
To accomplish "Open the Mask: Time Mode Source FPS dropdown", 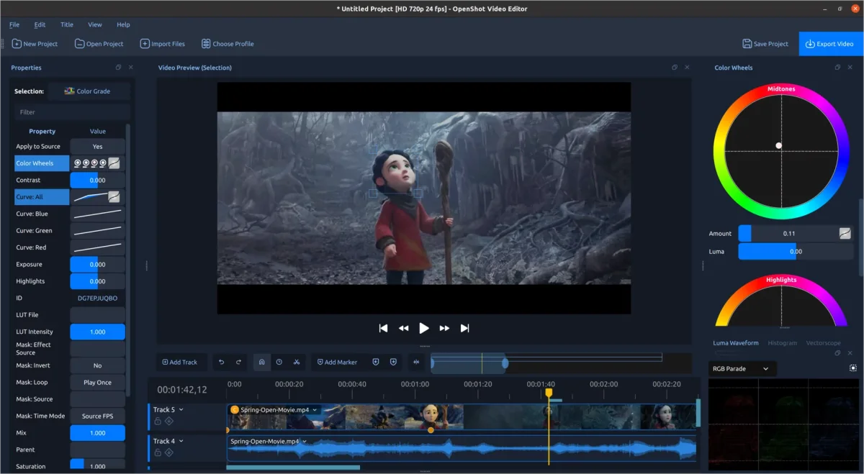I will click(97, 416).
